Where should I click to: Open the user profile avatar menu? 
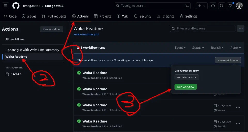click(239, 6)
